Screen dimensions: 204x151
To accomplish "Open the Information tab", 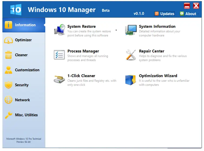I will tap(24, 25).
